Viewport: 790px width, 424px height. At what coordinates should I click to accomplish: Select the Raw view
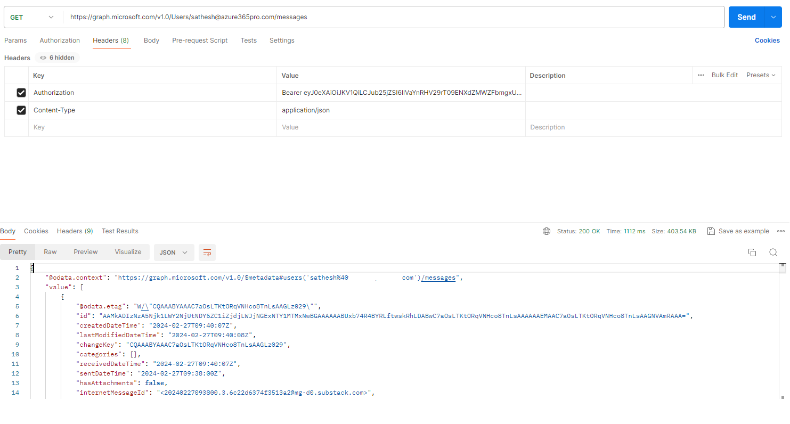click(50, 252)
